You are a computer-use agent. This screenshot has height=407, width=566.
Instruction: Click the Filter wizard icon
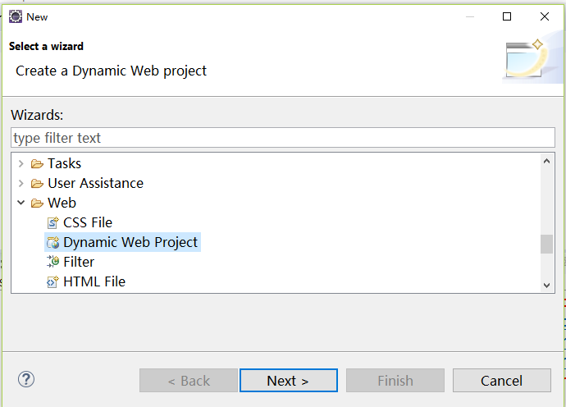[53, 262]
